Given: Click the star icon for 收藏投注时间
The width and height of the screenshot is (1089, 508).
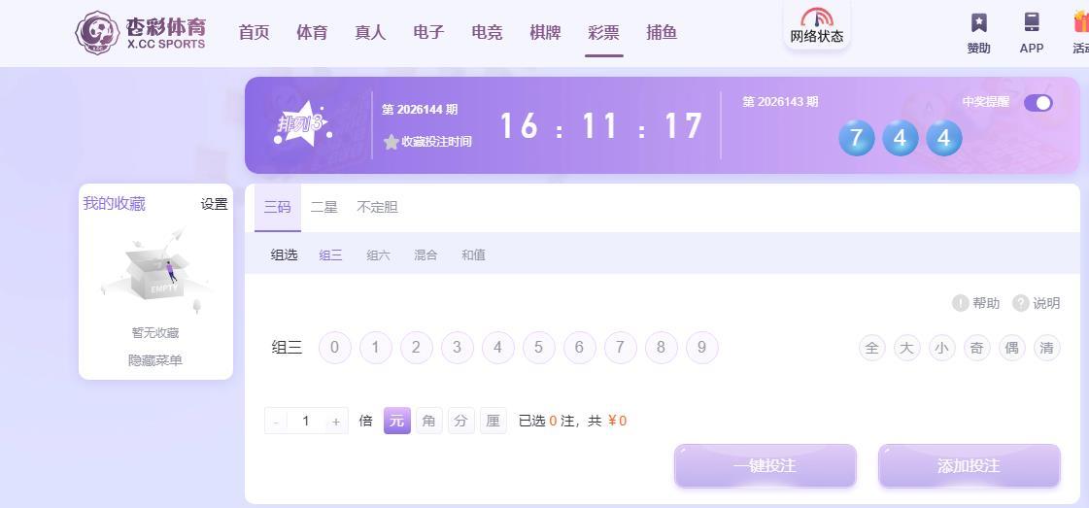Looking at the screenshot, I should [x=391, y=142].
